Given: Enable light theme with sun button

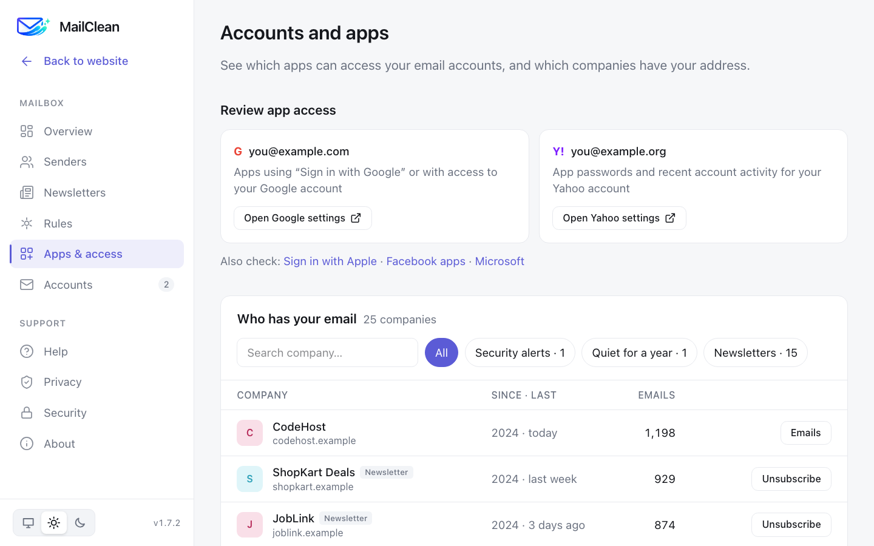Looking at the screenshot, I should click(54, 523).
